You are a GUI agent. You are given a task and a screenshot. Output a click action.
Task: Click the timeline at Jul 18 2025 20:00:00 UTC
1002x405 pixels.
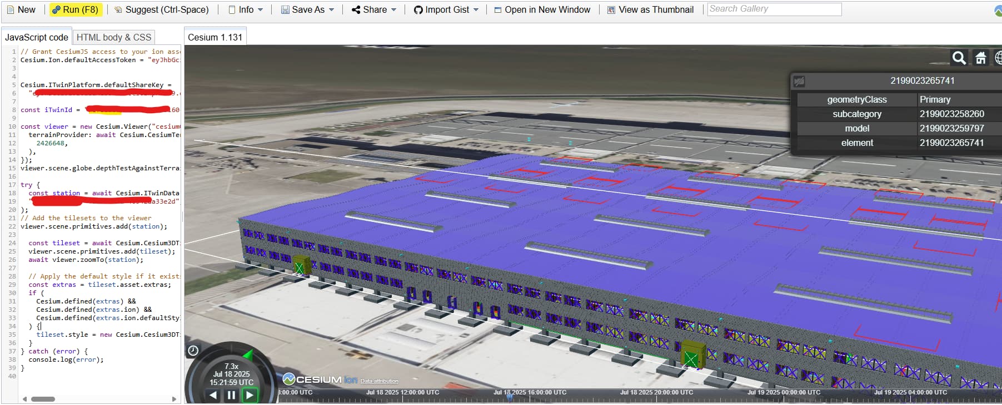tap(656, 392)
